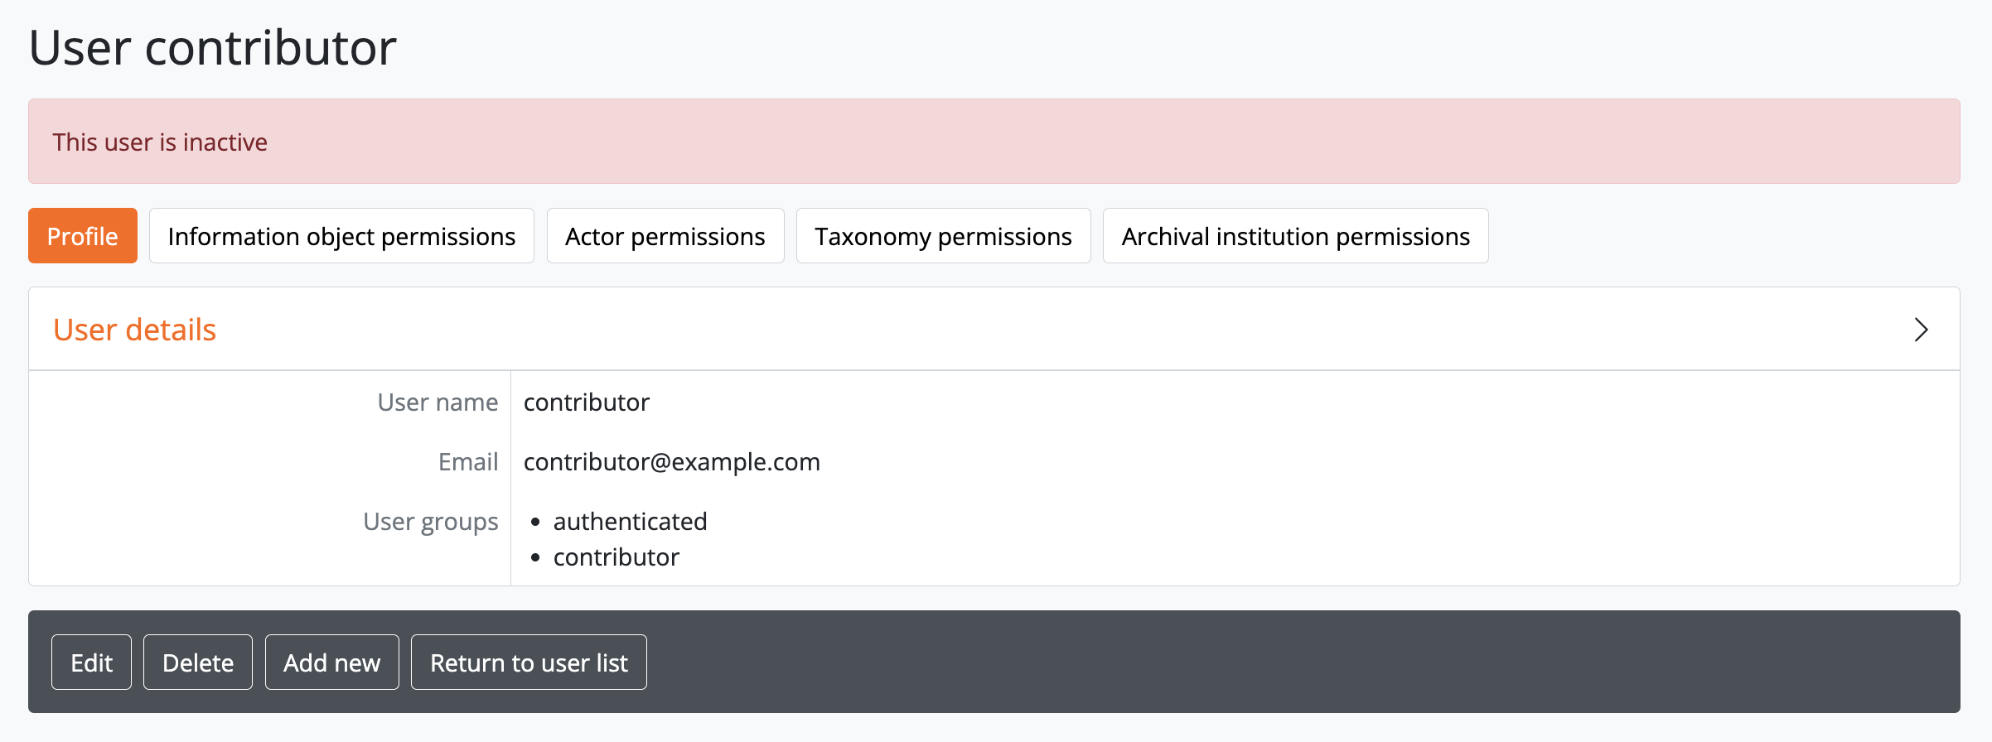Return to user list

(529, 662)
